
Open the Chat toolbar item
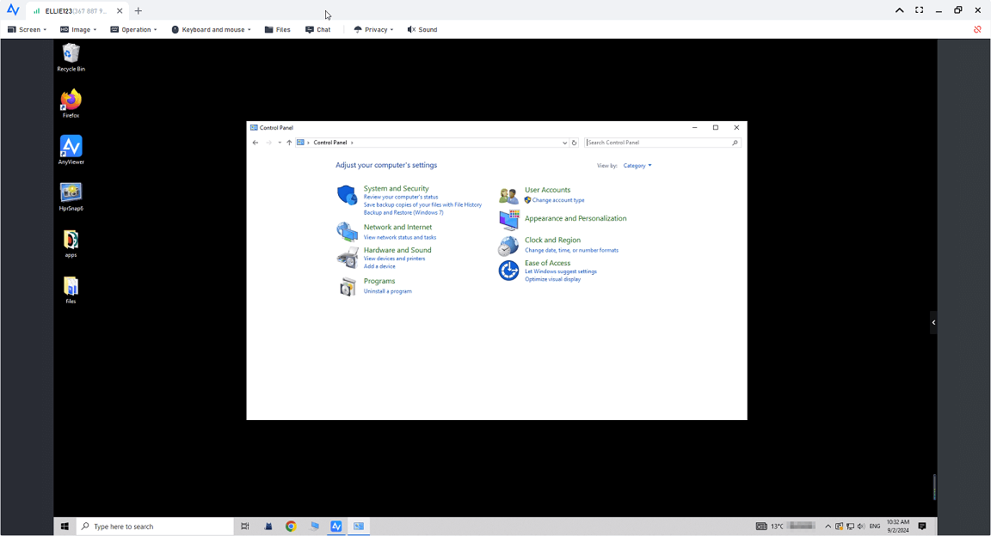[318, 29]
